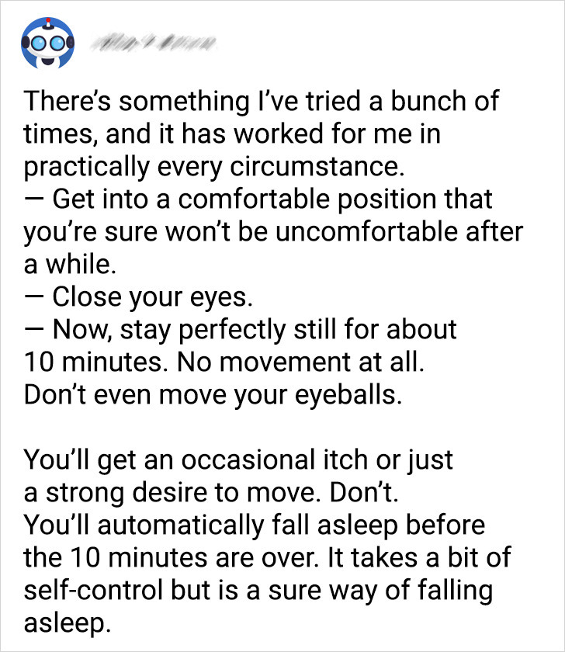This screenshot has width=565, height=652.
Task: Click the line "you're sure won't be uncomfortable after"
Action: [x=273, y=232]
